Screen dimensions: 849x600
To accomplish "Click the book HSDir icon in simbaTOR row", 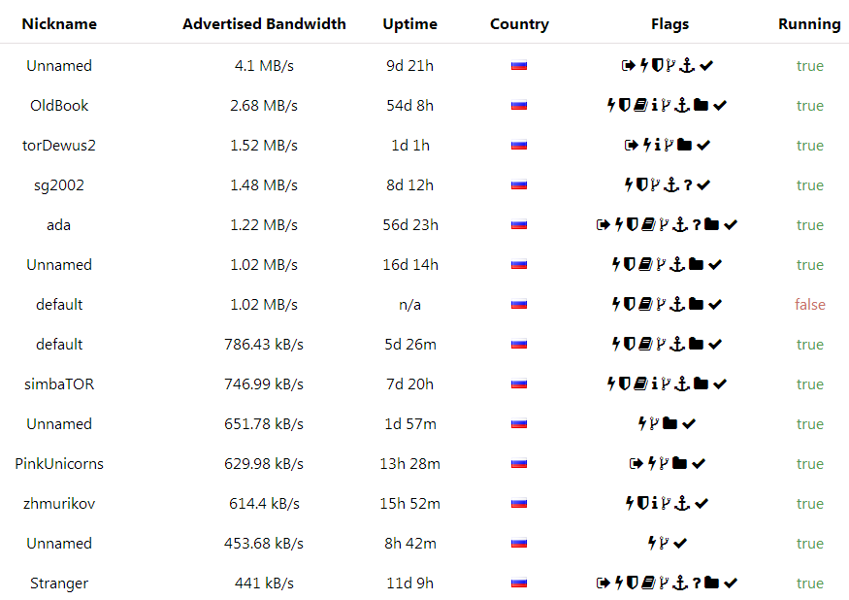I will (x=640, y=383).
